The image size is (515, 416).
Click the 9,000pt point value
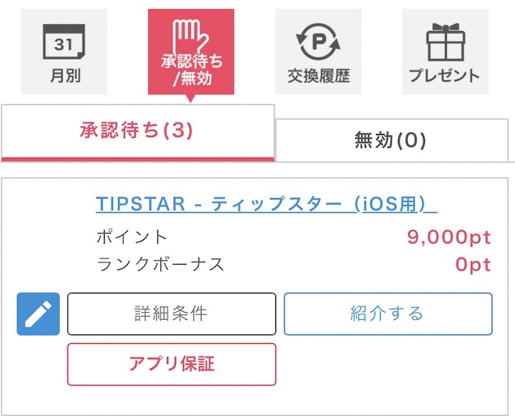pyautogui.click(x=449, y=237)
